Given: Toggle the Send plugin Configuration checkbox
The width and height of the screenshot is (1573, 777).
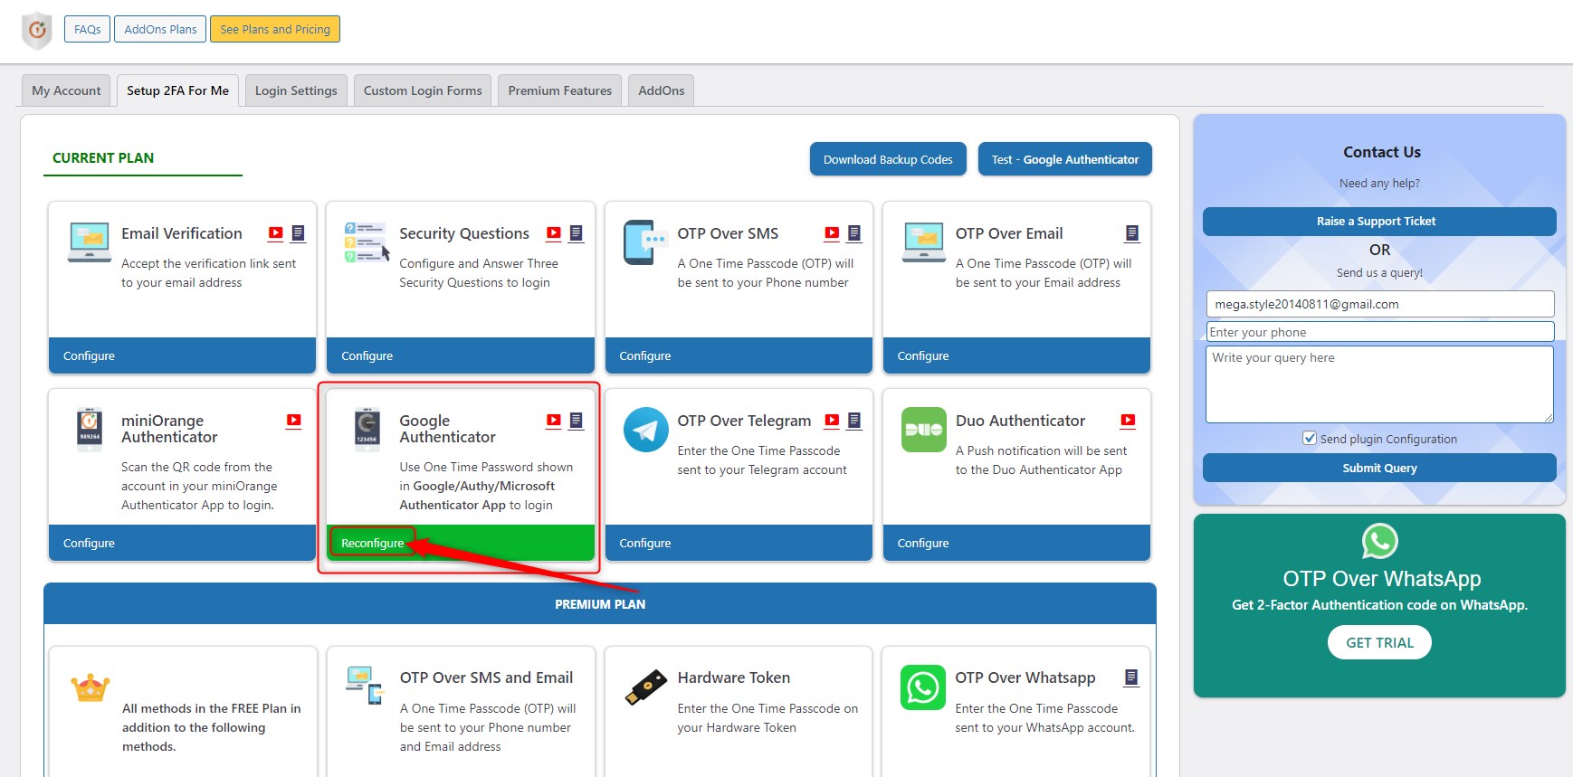Looking at the screenshot, I should pyautogui.click(x=1309, y=438).
